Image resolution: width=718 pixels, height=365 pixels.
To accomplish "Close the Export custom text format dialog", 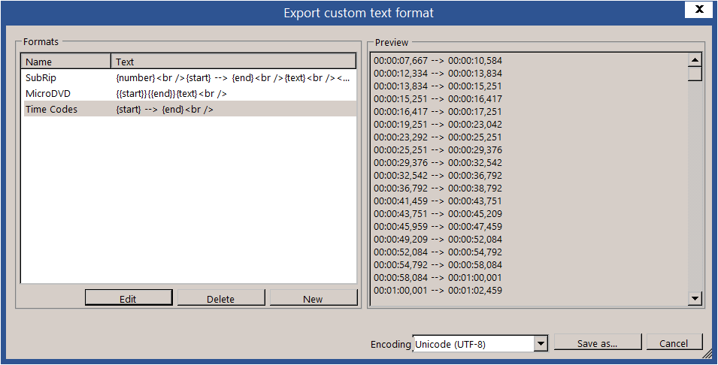I will click(x=698, y=10).
